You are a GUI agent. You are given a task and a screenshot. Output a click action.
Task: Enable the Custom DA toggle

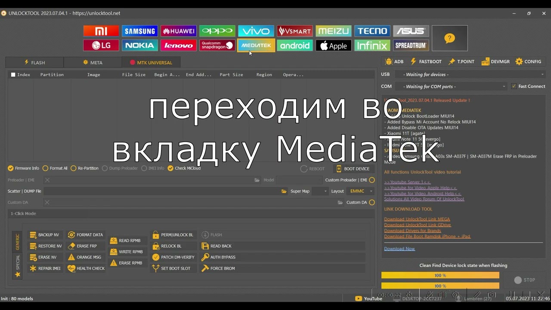(x=372, y=202)
